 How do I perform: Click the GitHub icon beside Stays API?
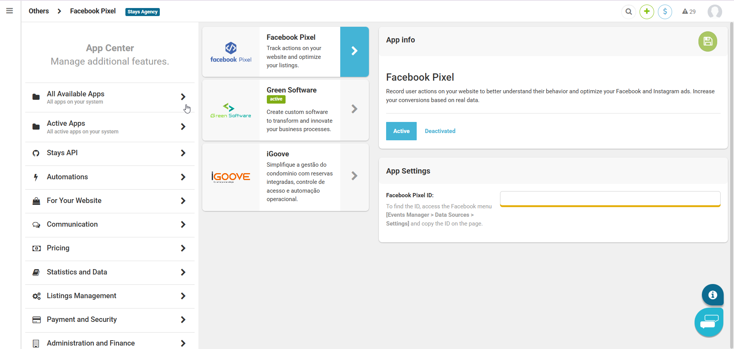(36, 153)
